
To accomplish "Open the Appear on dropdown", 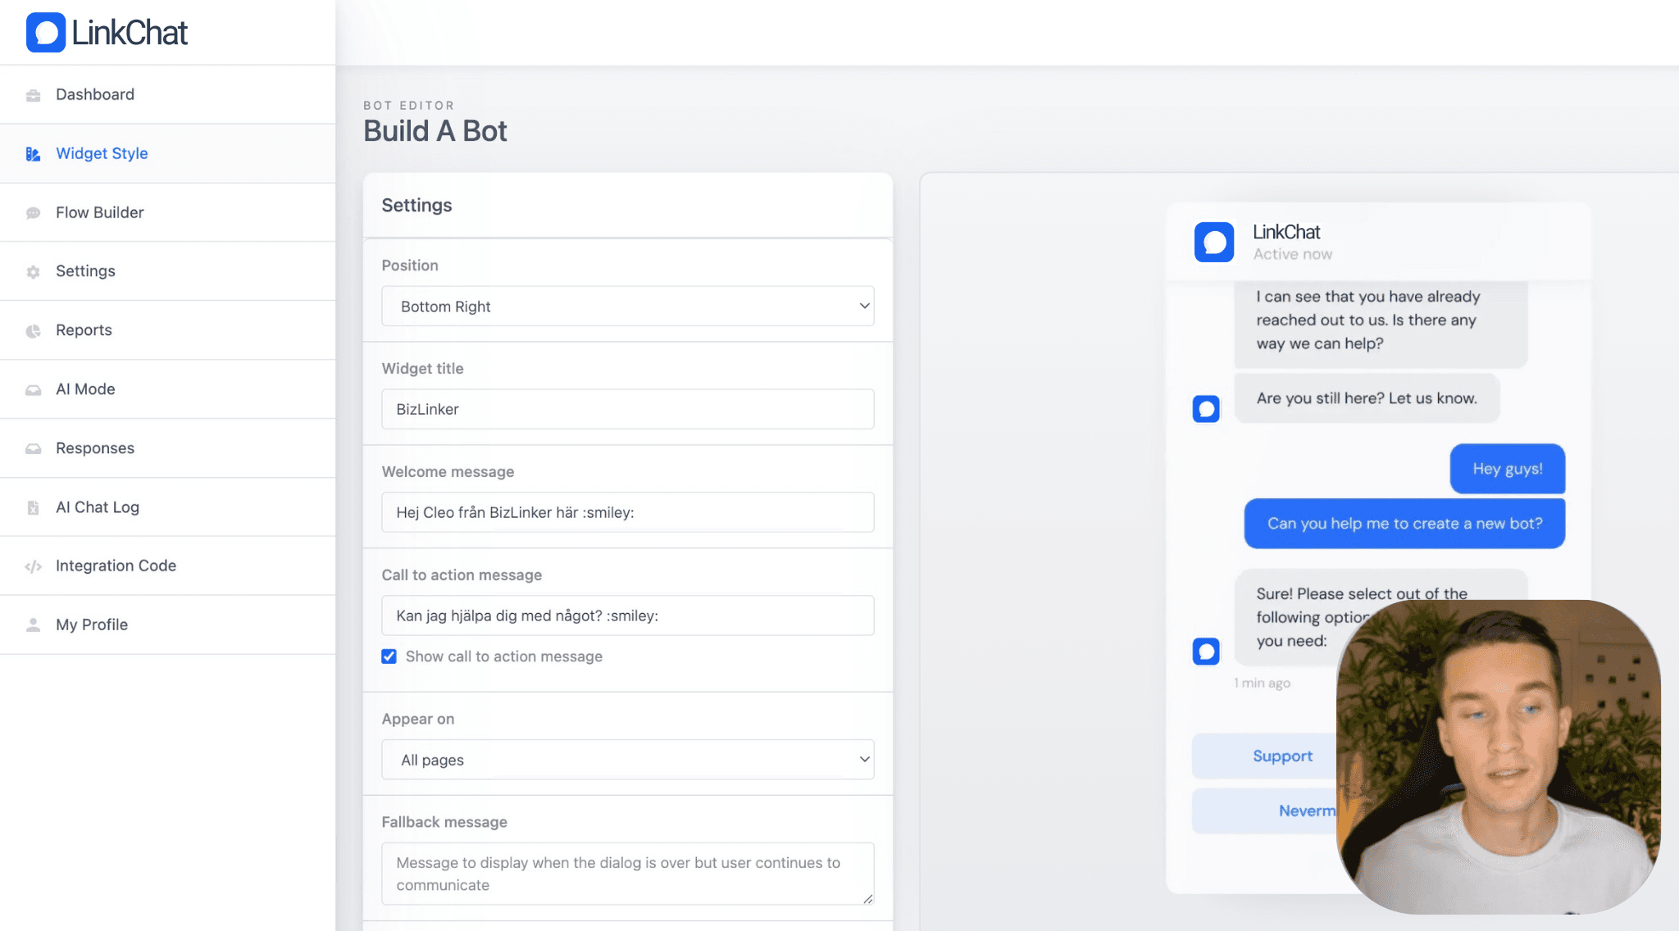I will [x=628, y=760].
